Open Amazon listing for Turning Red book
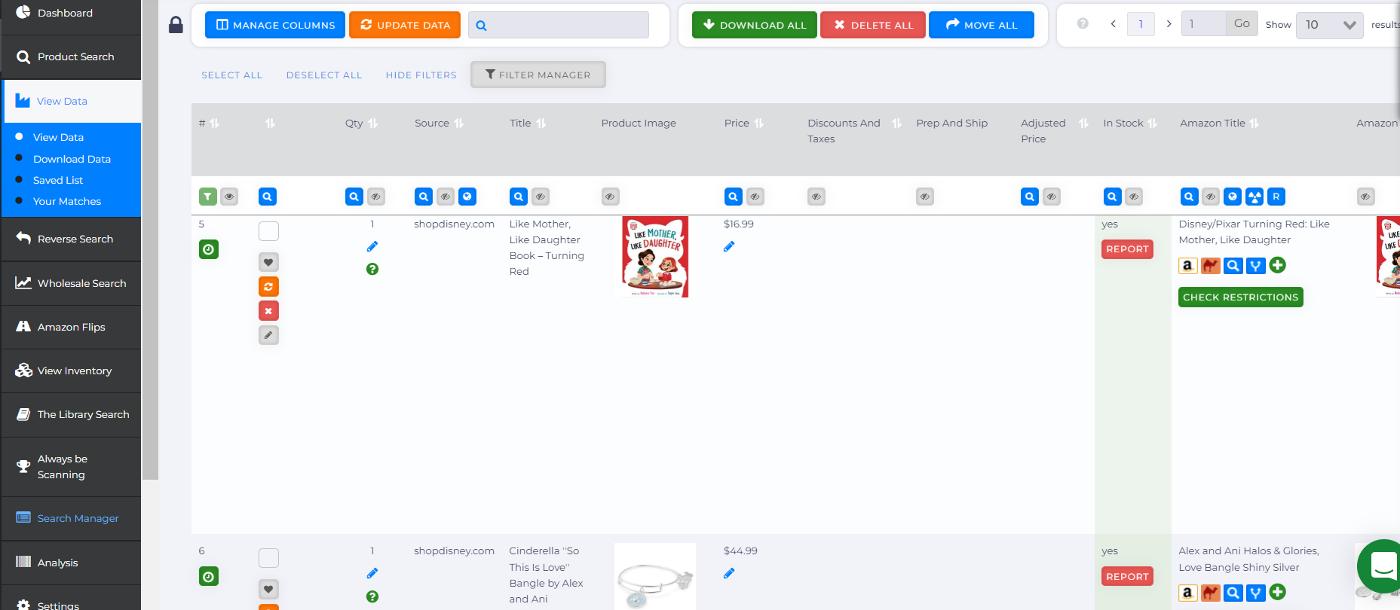Viewport: 1400px width, 610px height. (1187, 266)
